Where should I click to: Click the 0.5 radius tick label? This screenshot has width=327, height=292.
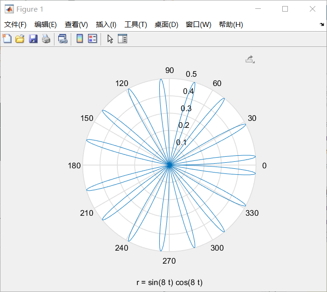191,74
